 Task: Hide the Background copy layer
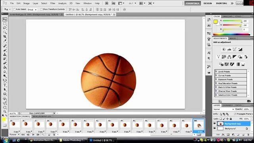[x=215, y=124]
